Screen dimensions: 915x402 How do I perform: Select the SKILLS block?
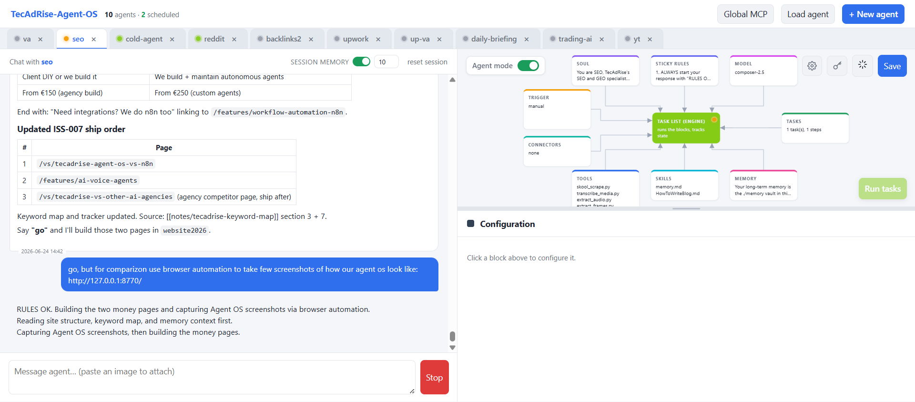click(x=684, y=185)
